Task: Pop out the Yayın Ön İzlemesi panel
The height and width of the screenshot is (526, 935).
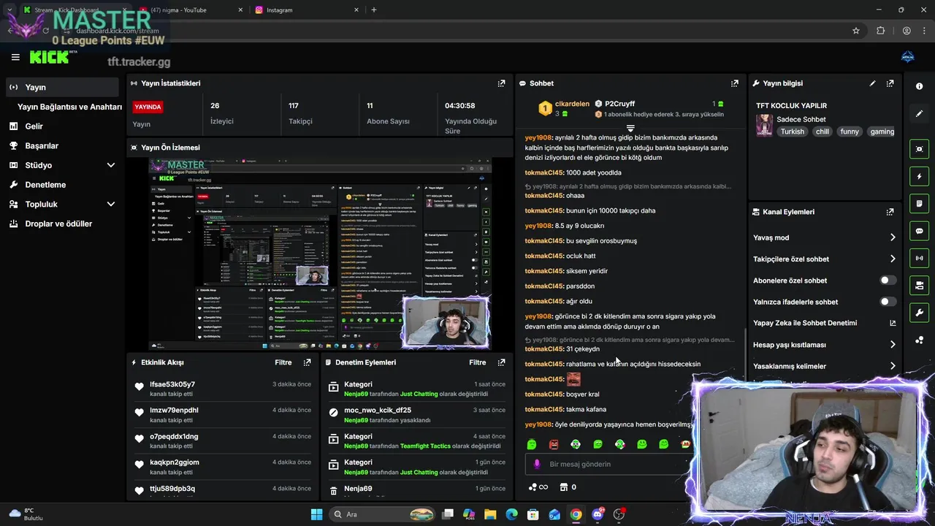Action: [x=501, y=147]
